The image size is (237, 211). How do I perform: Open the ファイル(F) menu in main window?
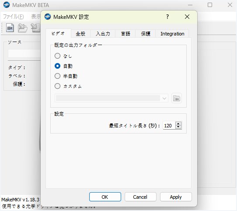(14, 17)
